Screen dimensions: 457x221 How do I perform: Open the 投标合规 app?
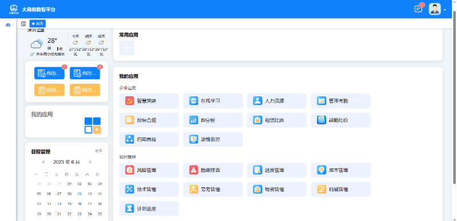pyautogui.click(x=149, y=120)
